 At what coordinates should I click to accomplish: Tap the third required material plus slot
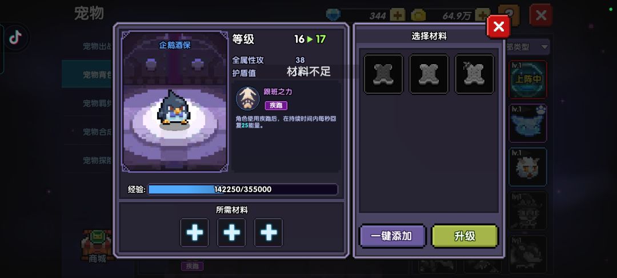tap(269, 232)
